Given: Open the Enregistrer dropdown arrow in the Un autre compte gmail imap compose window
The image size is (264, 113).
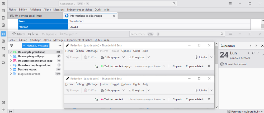Looking at the screenshot, I should tap(148, 91).
